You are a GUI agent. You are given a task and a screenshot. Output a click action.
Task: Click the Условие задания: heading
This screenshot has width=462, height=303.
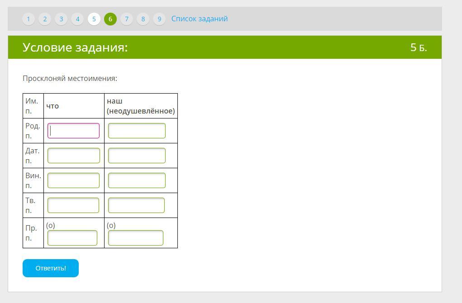[75, 47]
